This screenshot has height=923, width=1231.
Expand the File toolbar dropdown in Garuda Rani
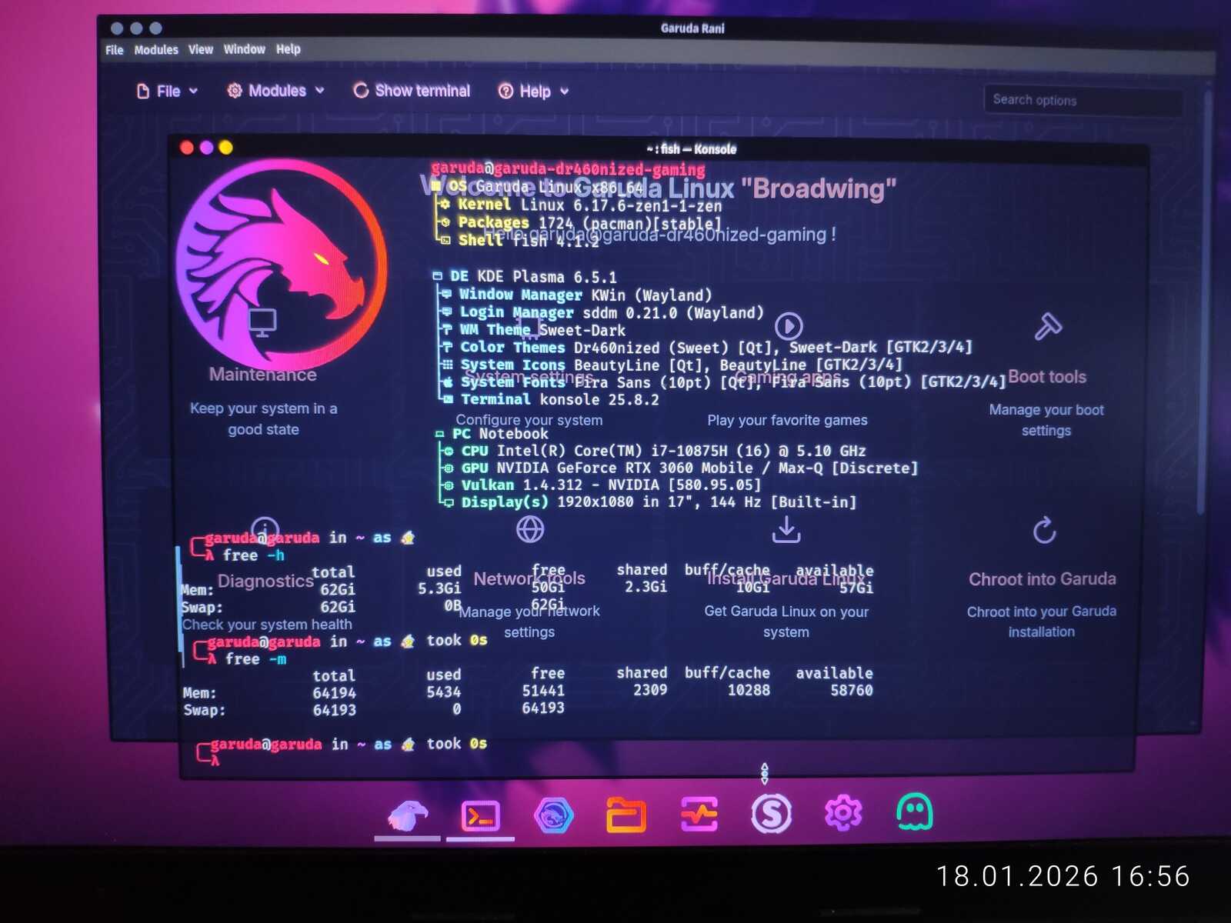(168, 92)
